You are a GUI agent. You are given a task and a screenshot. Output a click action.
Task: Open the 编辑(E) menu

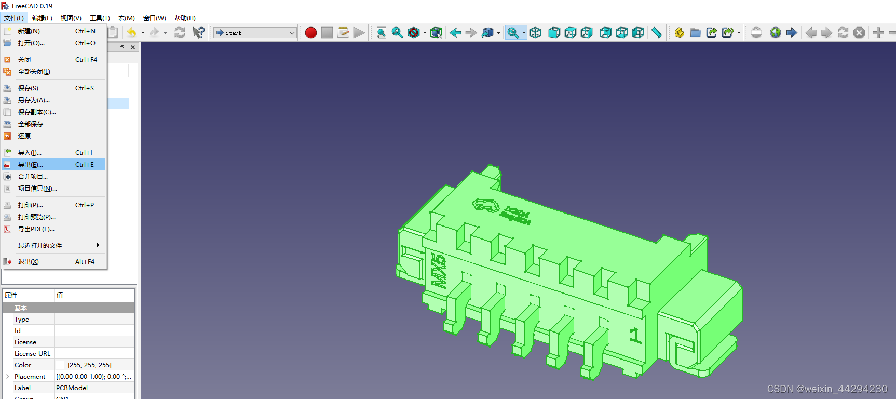pyautogui.click(x=42, y=18)
